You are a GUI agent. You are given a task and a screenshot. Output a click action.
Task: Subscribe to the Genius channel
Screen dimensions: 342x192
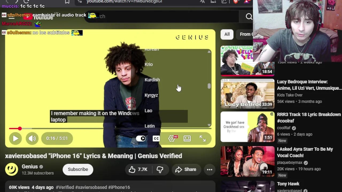point(78,169)
